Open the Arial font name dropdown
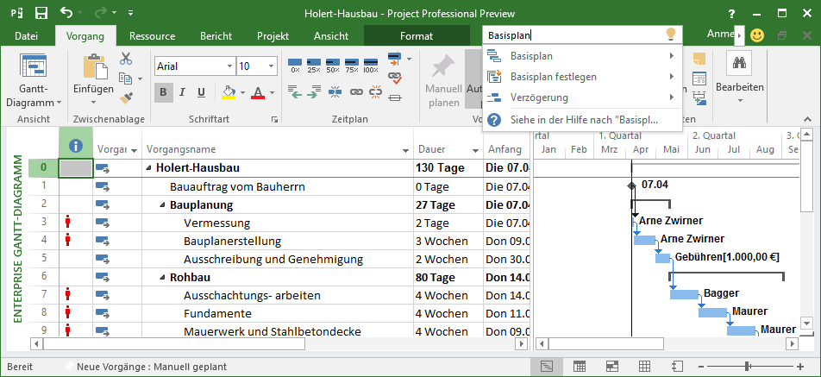821x377 pixels. tap(229, 66)
